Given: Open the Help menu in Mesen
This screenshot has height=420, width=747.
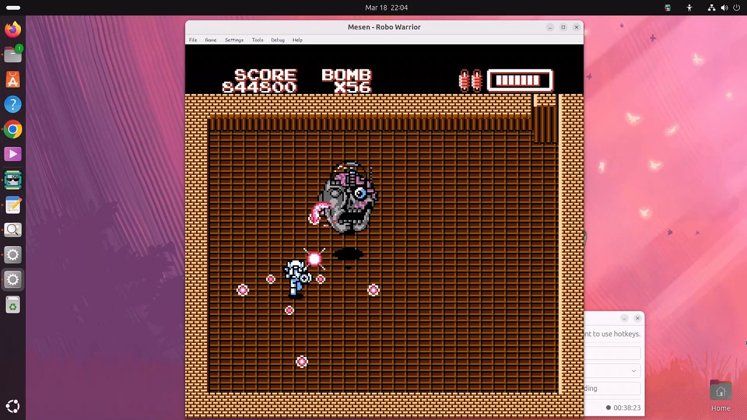Looking at the screenshot, I should [x=298, y=40].
